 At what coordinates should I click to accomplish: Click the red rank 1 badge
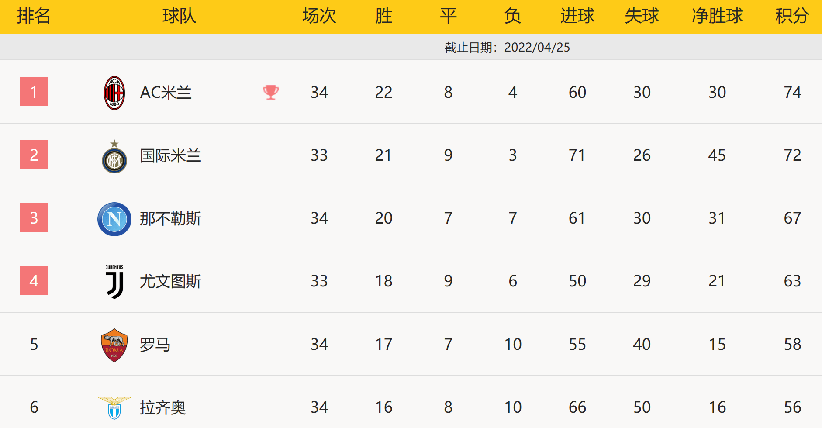click(x=34, y=92)
